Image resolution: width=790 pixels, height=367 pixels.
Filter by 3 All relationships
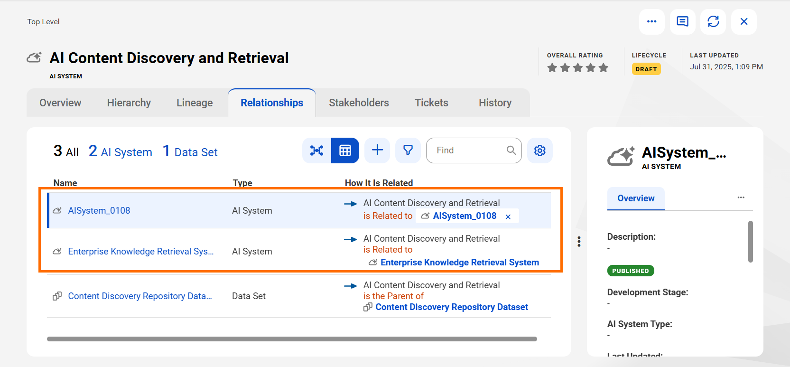tap(66, 151)
